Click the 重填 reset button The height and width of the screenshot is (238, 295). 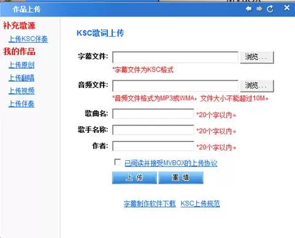point(181,177)
